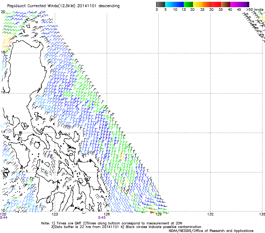Click the chart title 'Rapidscat Corrected Winds(12.5KM)'
This screenshot has height=233, width=265.
click(41, 6)
